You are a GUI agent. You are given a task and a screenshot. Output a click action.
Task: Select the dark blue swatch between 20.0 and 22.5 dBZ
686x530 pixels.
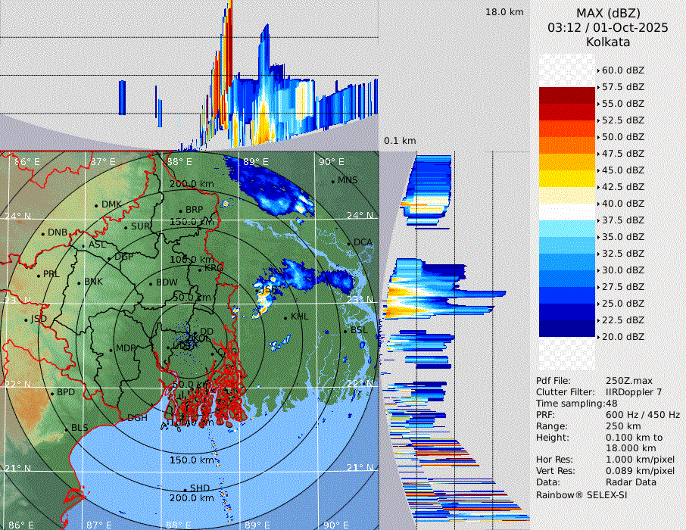coord(567,328)
